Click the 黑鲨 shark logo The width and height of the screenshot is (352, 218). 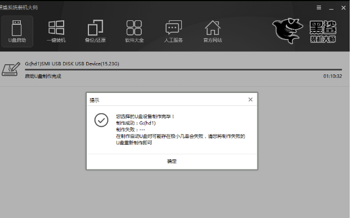point(288,31)
